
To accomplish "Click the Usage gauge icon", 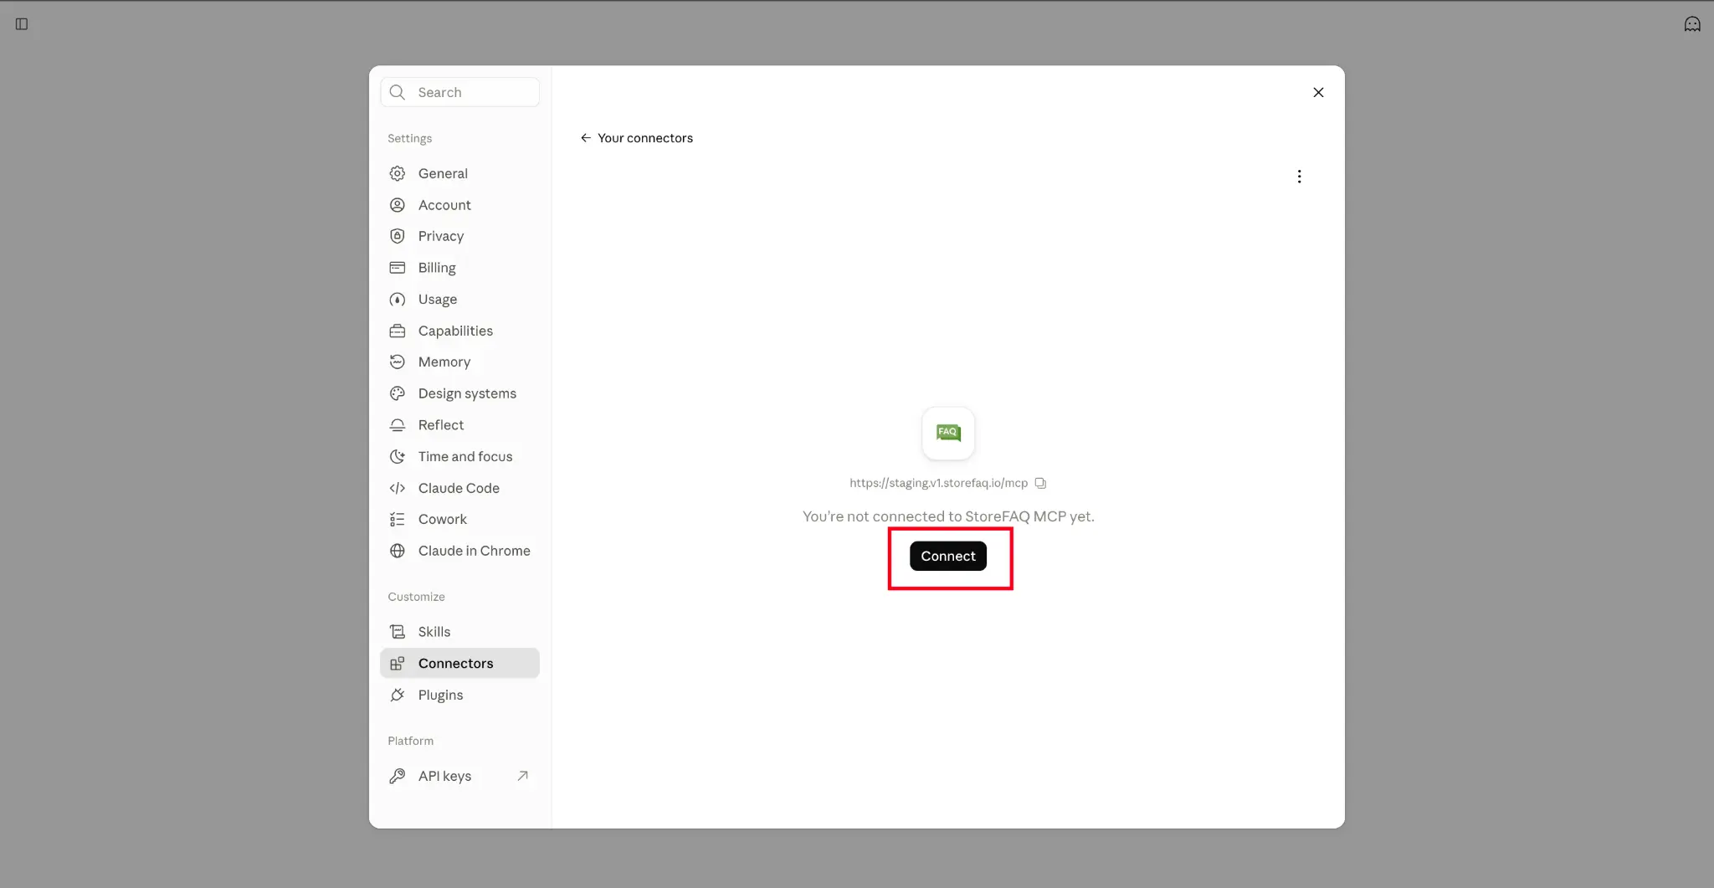I will [x=398, y=300].
